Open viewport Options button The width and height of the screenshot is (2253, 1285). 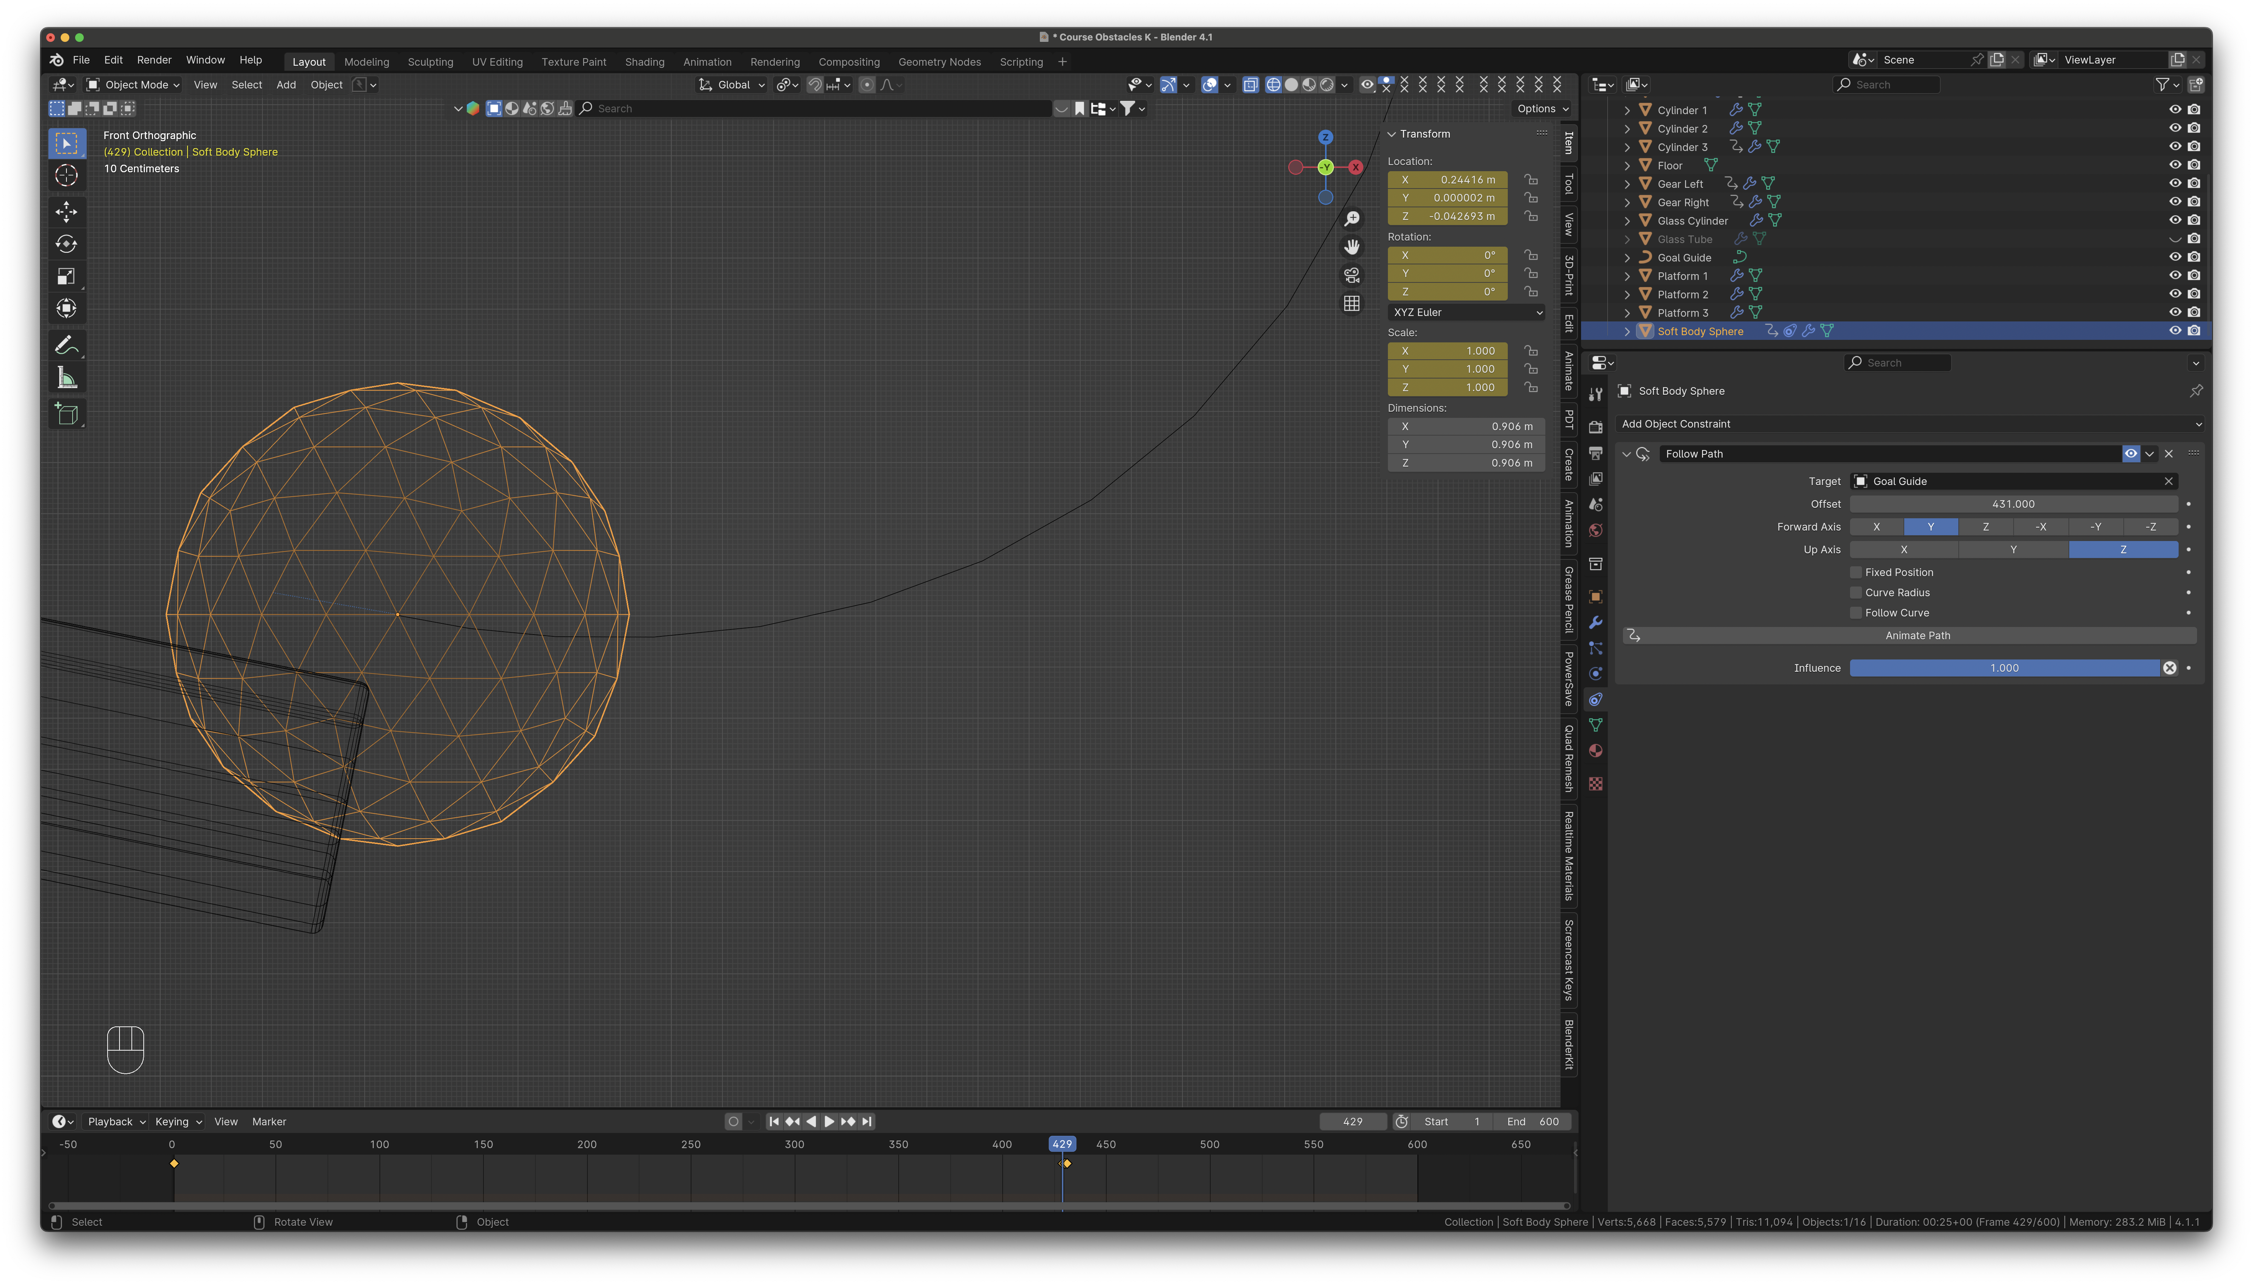[1542, 109]
